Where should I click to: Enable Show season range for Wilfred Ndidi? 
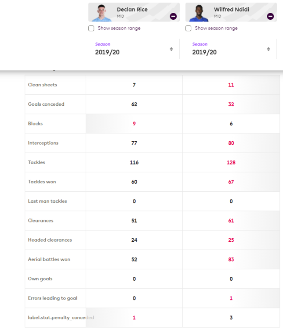[x=189, y=29]
